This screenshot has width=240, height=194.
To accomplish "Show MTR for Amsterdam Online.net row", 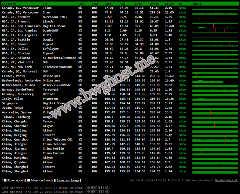I will coord(183,80).
